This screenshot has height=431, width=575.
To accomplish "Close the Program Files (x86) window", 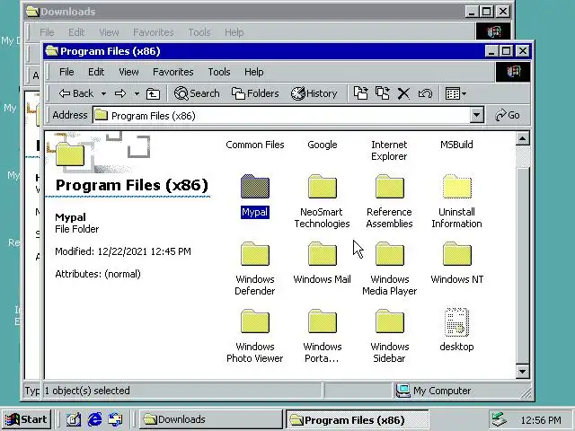I will pos(523,51).
